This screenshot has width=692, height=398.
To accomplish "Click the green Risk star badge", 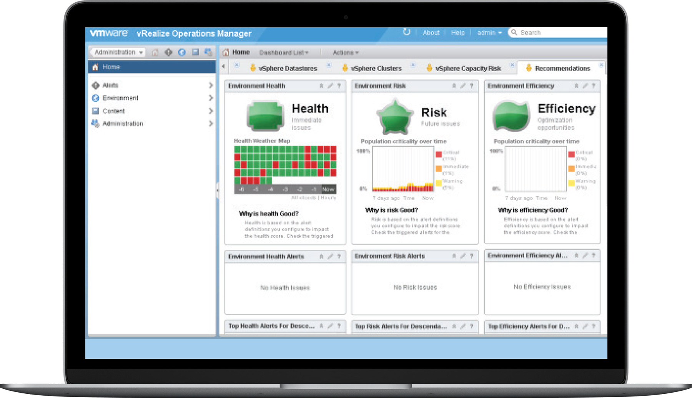I will pyautogui.click(x=395, y=116).
